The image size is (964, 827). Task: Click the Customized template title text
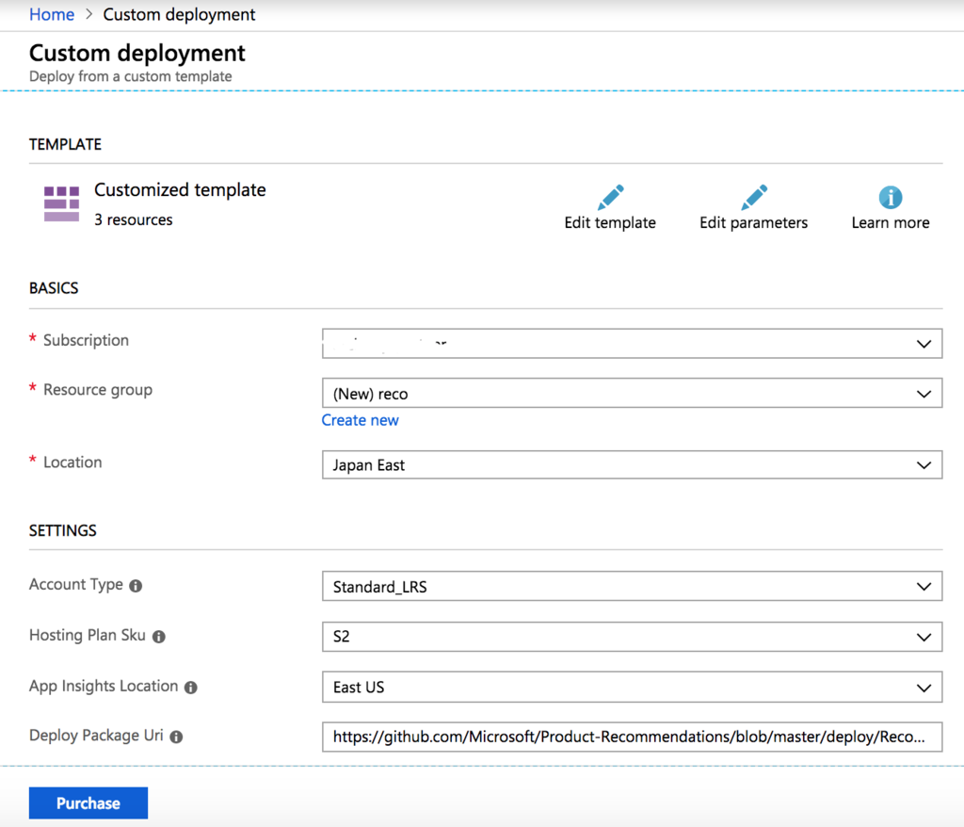click(180, 190)
